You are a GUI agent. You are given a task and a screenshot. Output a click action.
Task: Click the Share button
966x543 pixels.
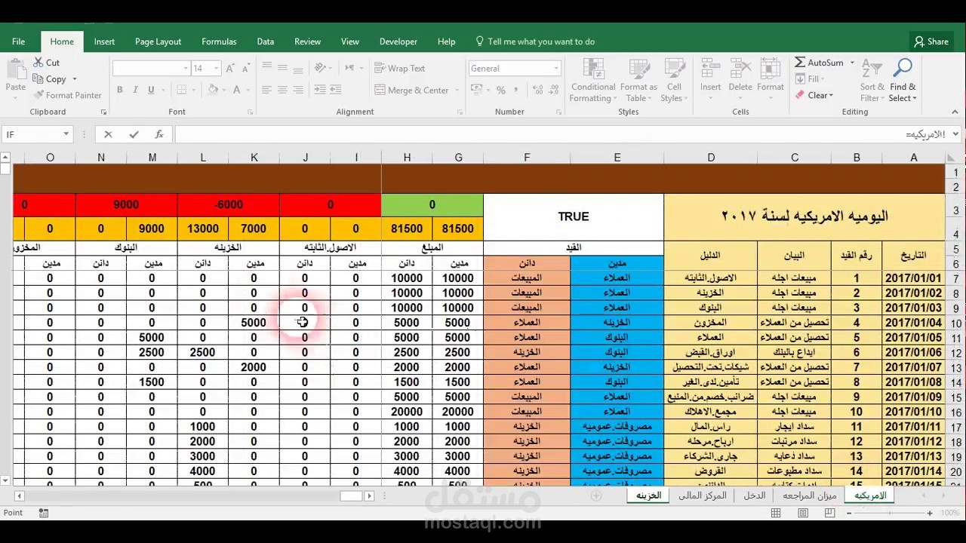(x=931, y=41)
